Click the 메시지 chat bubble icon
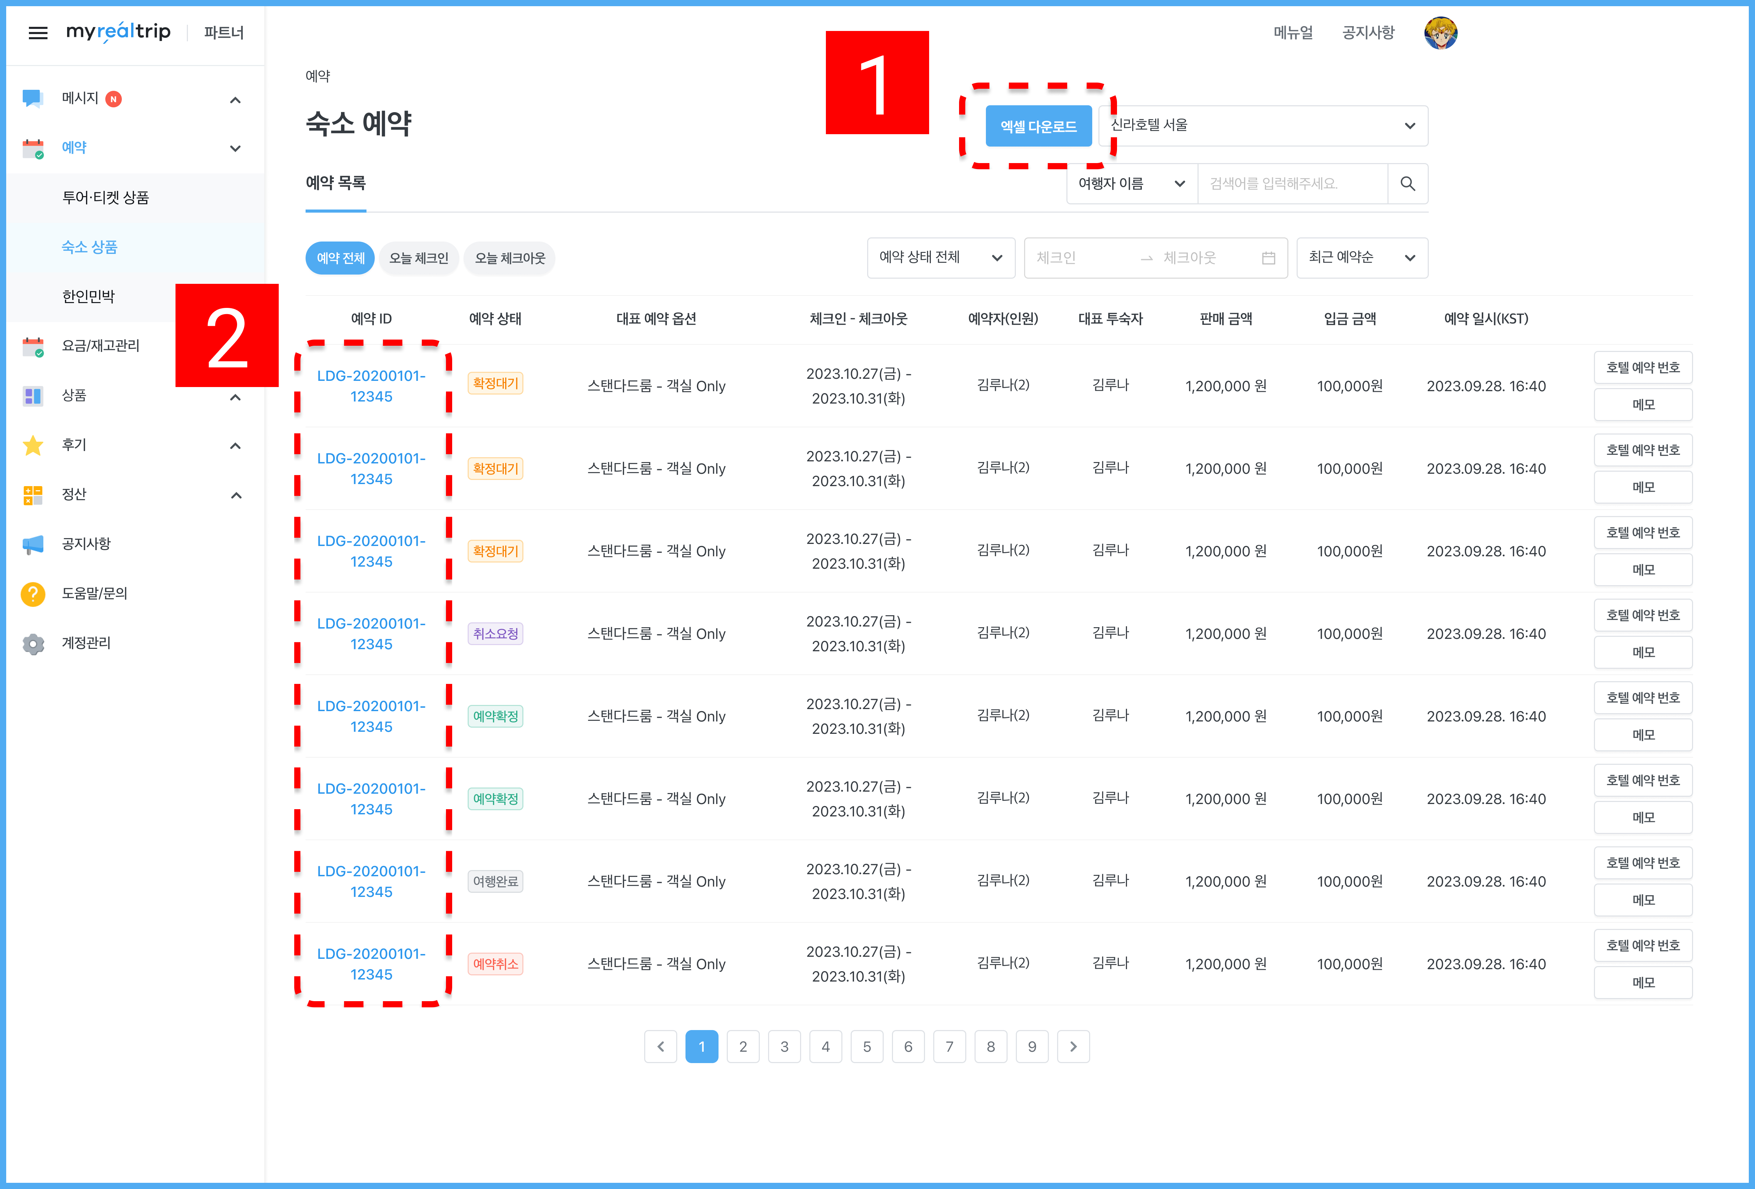 [x=32, y=98]
